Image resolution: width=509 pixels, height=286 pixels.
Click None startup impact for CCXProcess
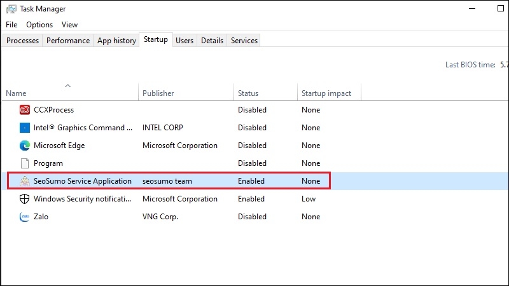tap(310, 110)
